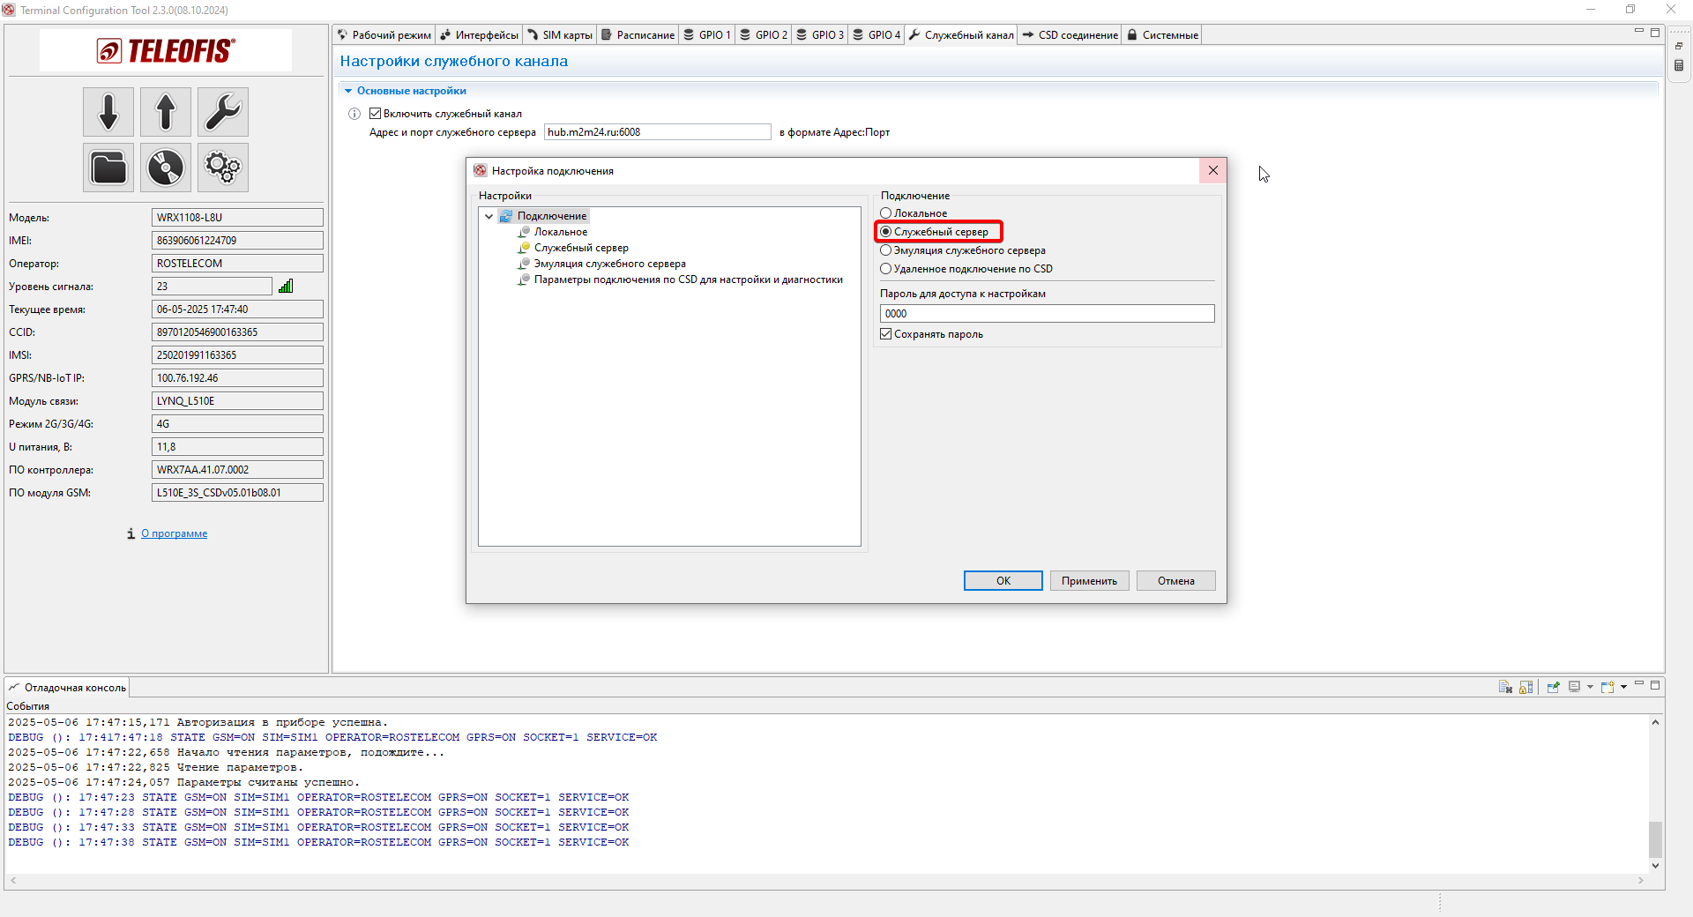The image size is (1693, 917).
Task: Click the pin console icon
Action: (1554, 687)
